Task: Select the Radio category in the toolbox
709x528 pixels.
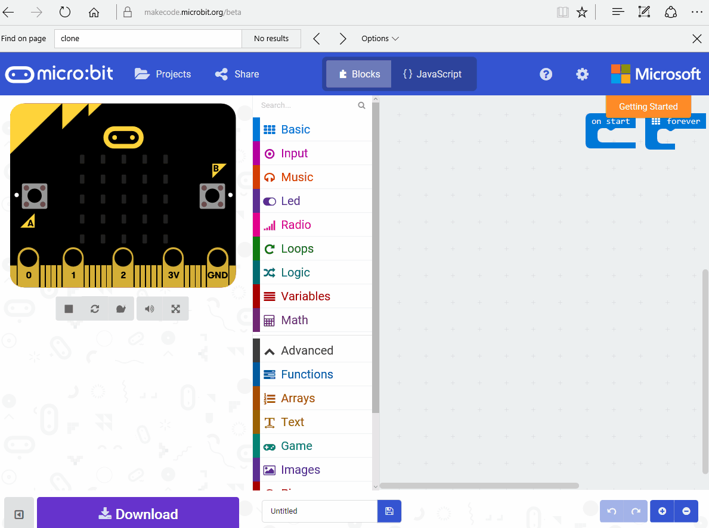Action: tap(296, 225)
